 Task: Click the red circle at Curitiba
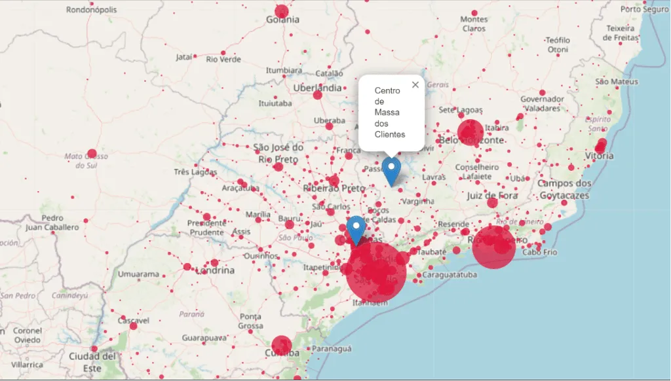click(281, 346)
